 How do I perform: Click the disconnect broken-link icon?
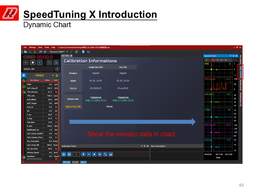click(76, 52)
